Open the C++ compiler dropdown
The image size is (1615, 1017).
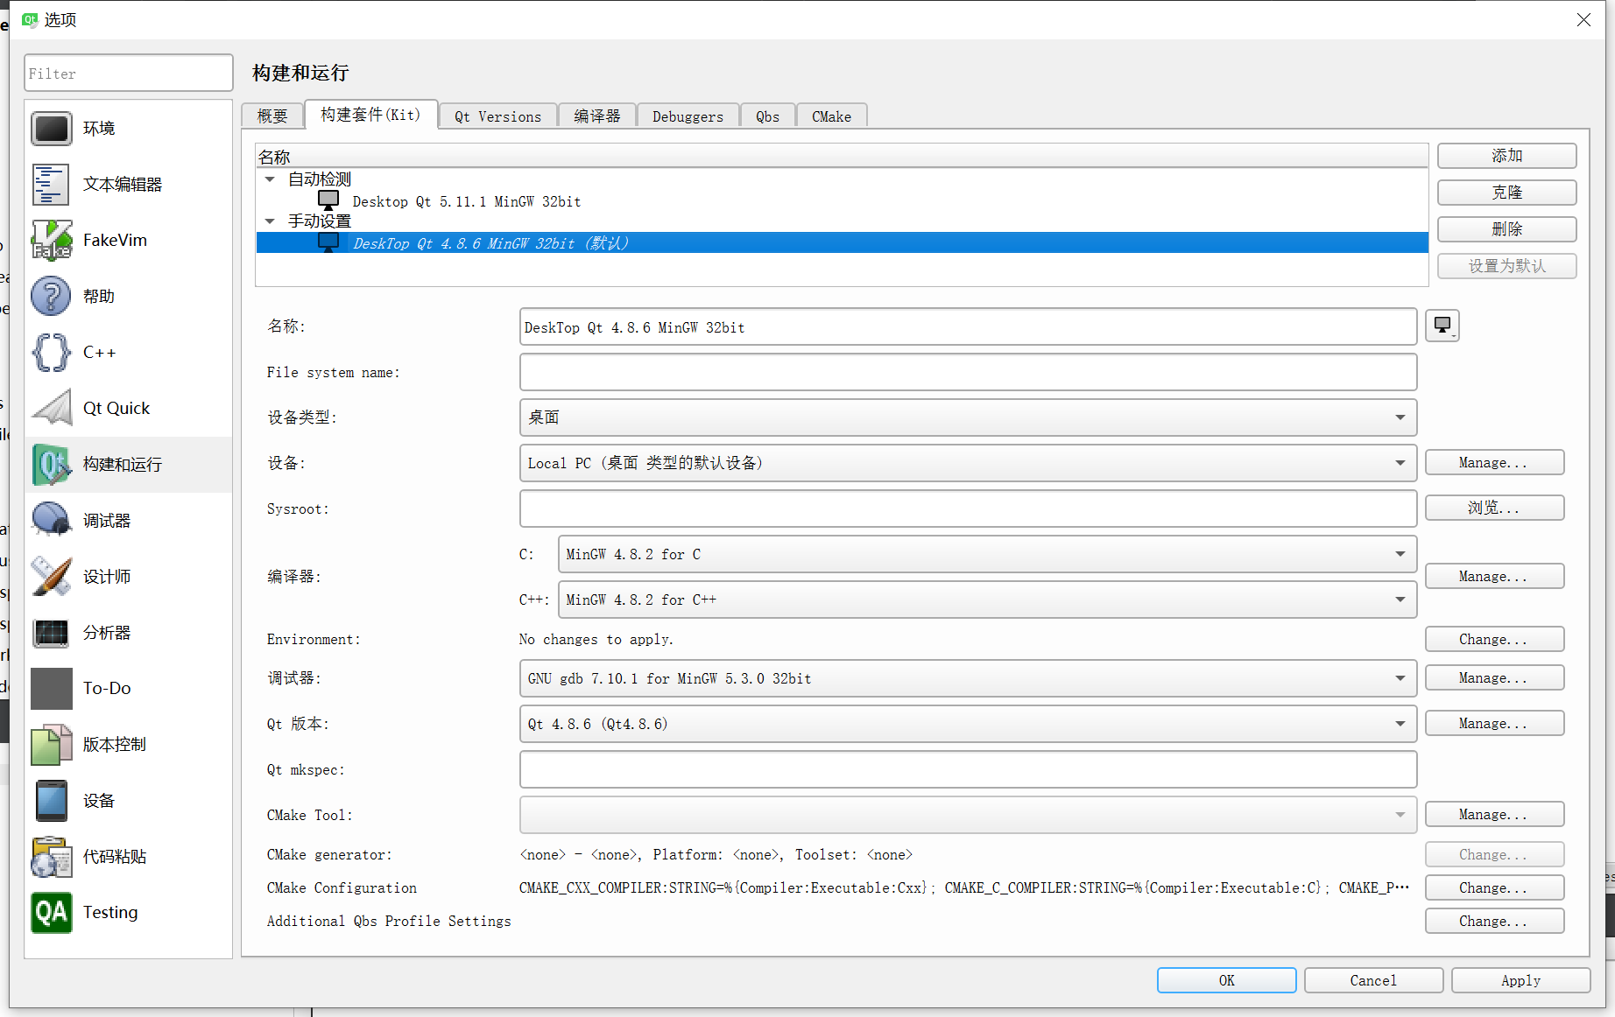987,600
